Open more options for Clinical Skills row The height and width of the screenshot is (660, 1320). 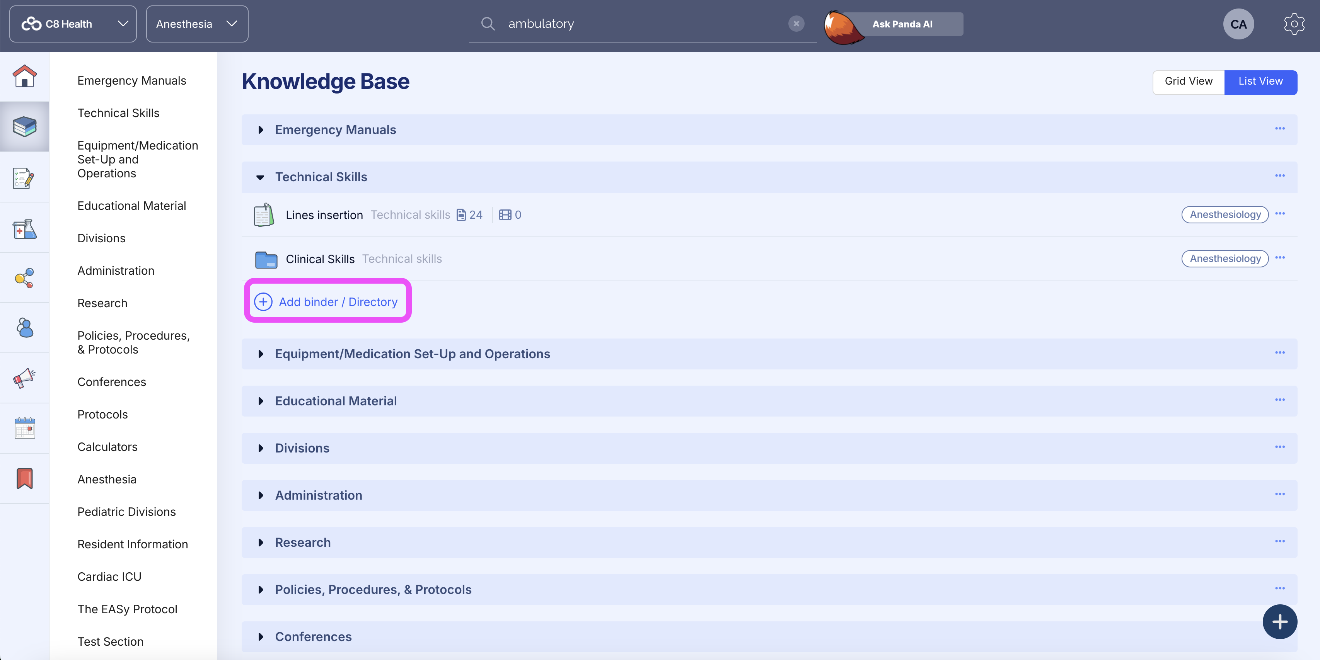click(1279, 258)
